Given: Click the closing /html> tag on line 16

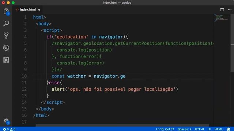Looking at the screenshot, I should click(x=41, y=115).
